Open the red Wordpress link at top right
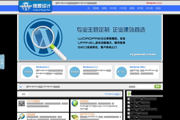180x120 pixels. (154, 3)
